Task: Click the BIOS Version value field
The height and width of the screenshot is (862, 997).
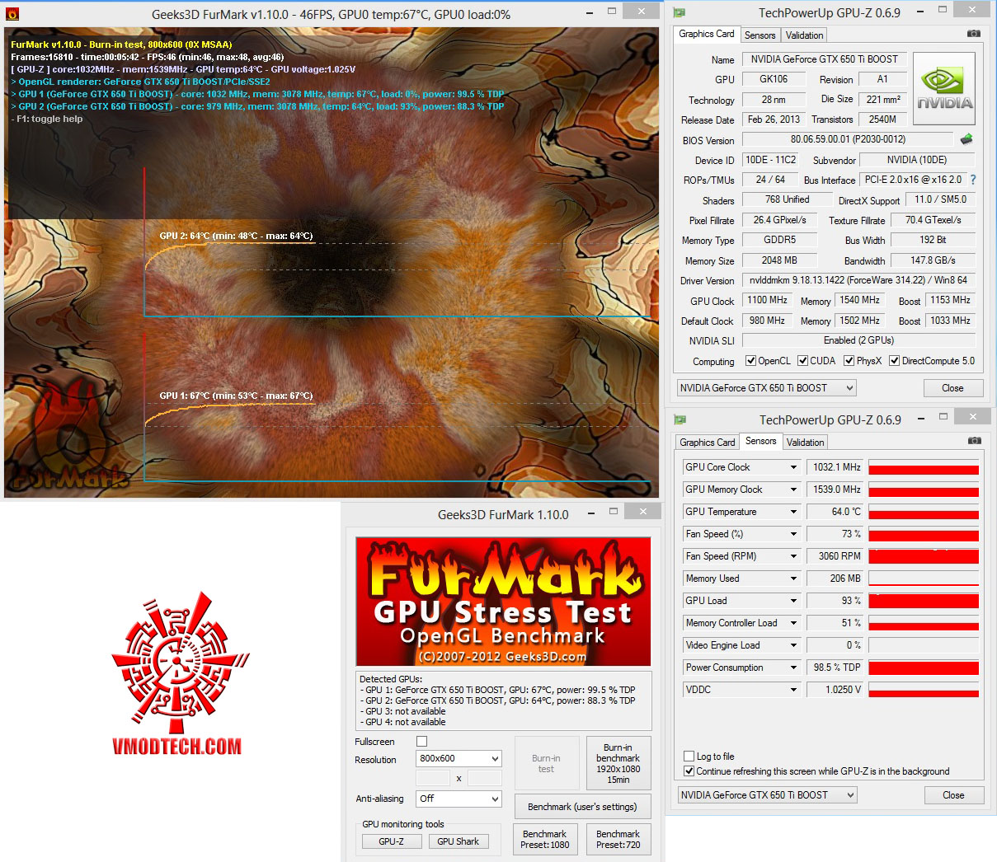Action: click(848, 140)
